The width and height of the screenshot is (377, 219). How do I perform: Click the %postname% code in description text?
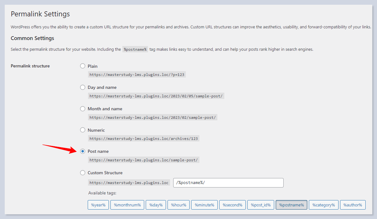point(135,49)
